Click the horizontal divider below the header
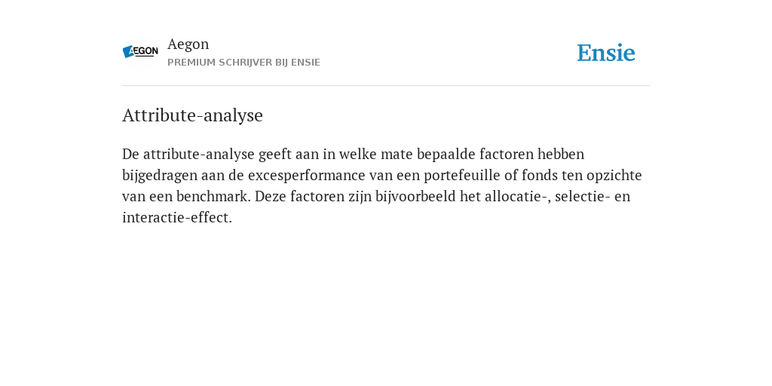772x386 pixels. pyautogui.click(x=386, y=86)
